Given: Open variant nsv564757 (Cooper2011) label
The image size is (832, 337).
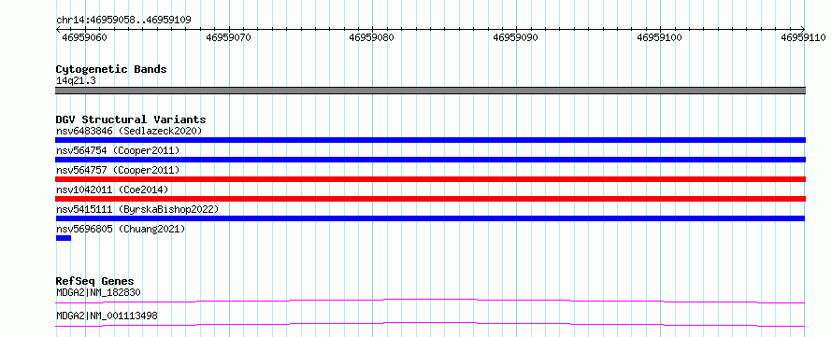Looking at the screenshot, I should coord(118,170).
